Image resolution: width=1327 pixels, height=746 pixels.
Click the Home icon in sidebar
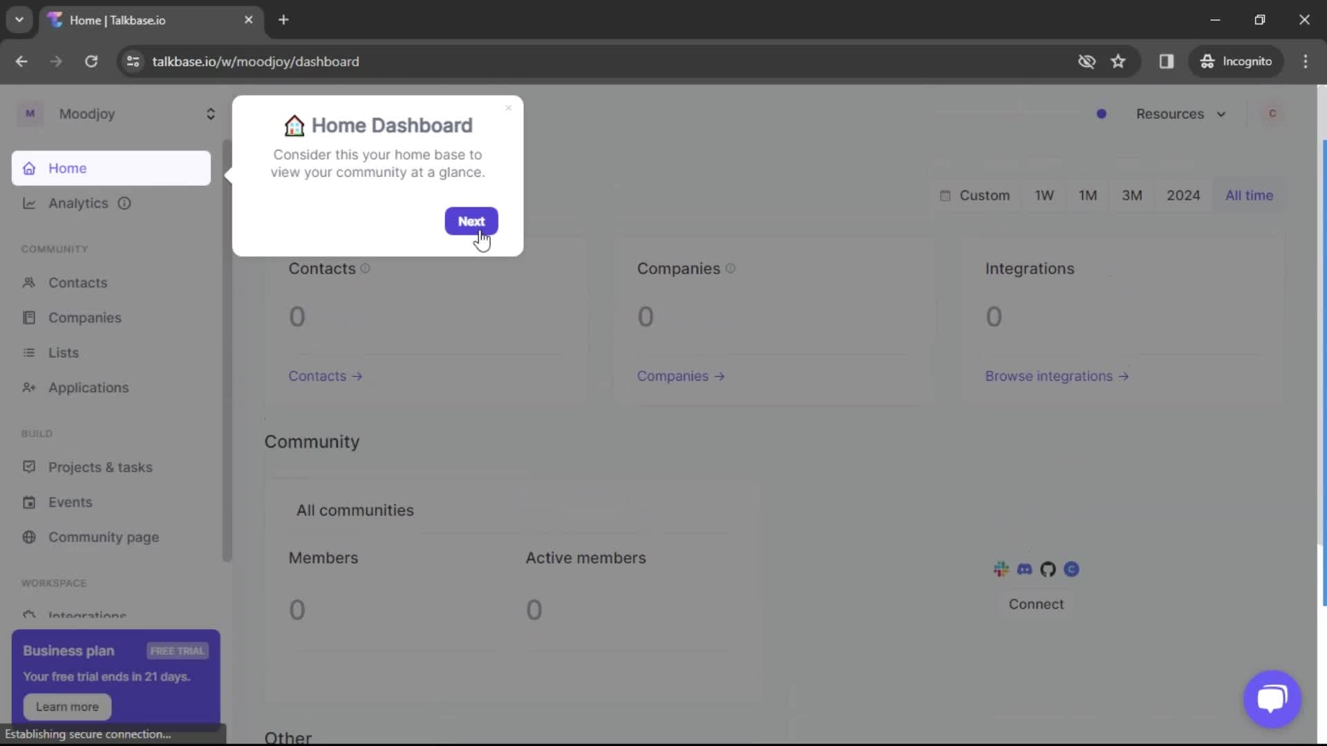coord(29,168)
